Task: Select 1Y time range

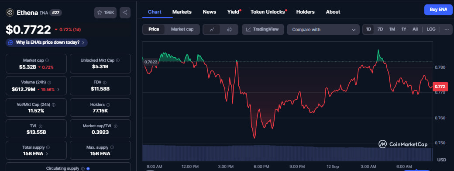Action: [404, 29]
